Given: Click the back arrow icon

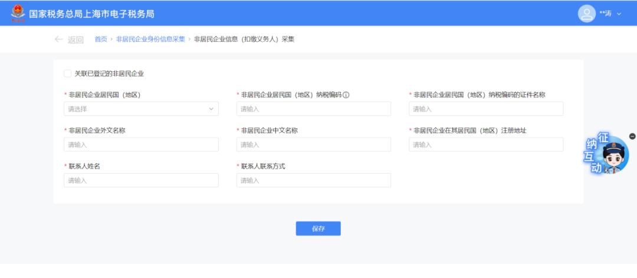Looking at the screenshot, I should [x=58, y=39].
